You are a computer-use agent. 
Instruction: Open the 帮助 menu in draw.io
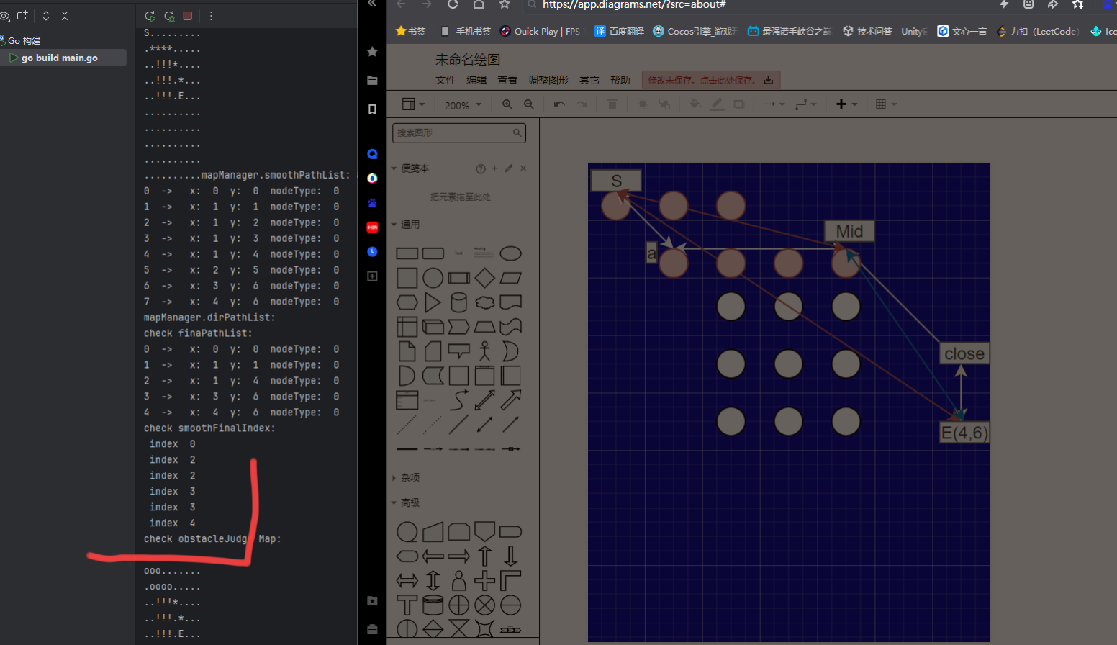[x=620, y=80]
